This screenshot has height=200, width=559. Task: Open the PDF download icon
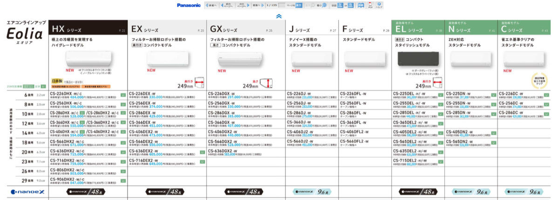371,5
